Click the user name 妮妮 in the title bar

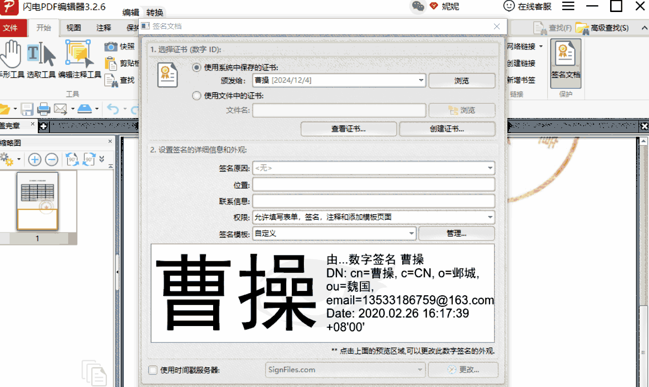(450, 6)
